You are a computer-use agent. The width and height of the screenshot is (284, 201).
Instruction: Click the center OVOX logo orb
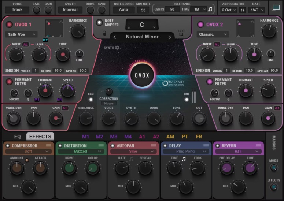[x=142, y=75]
